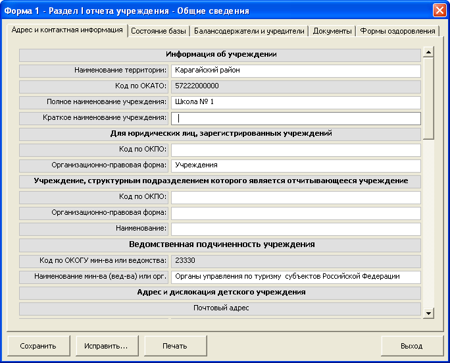Click the Наименование территории label
This screenshot has height=363, width=450.
click(93, 70)
